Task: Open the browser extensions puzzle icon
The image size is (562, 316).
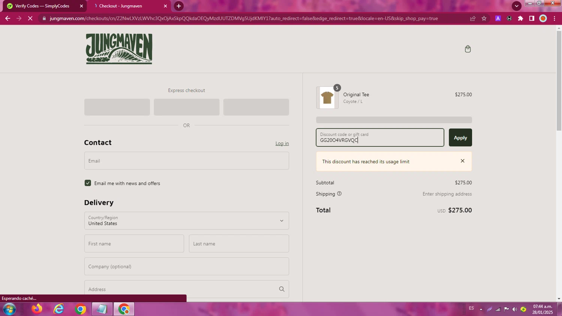Action: [520, 18]
